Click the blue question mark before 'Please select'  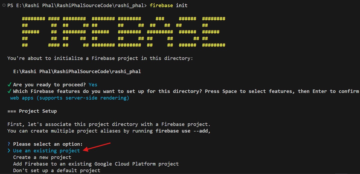click(9, 144)
